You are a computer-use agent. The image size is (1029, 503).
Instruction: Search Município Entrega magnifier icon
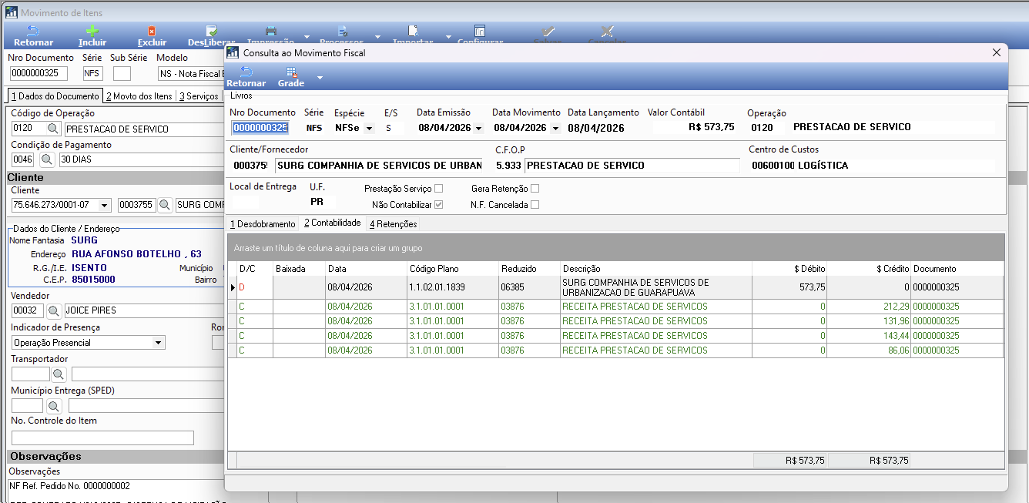tap(54, 406)
